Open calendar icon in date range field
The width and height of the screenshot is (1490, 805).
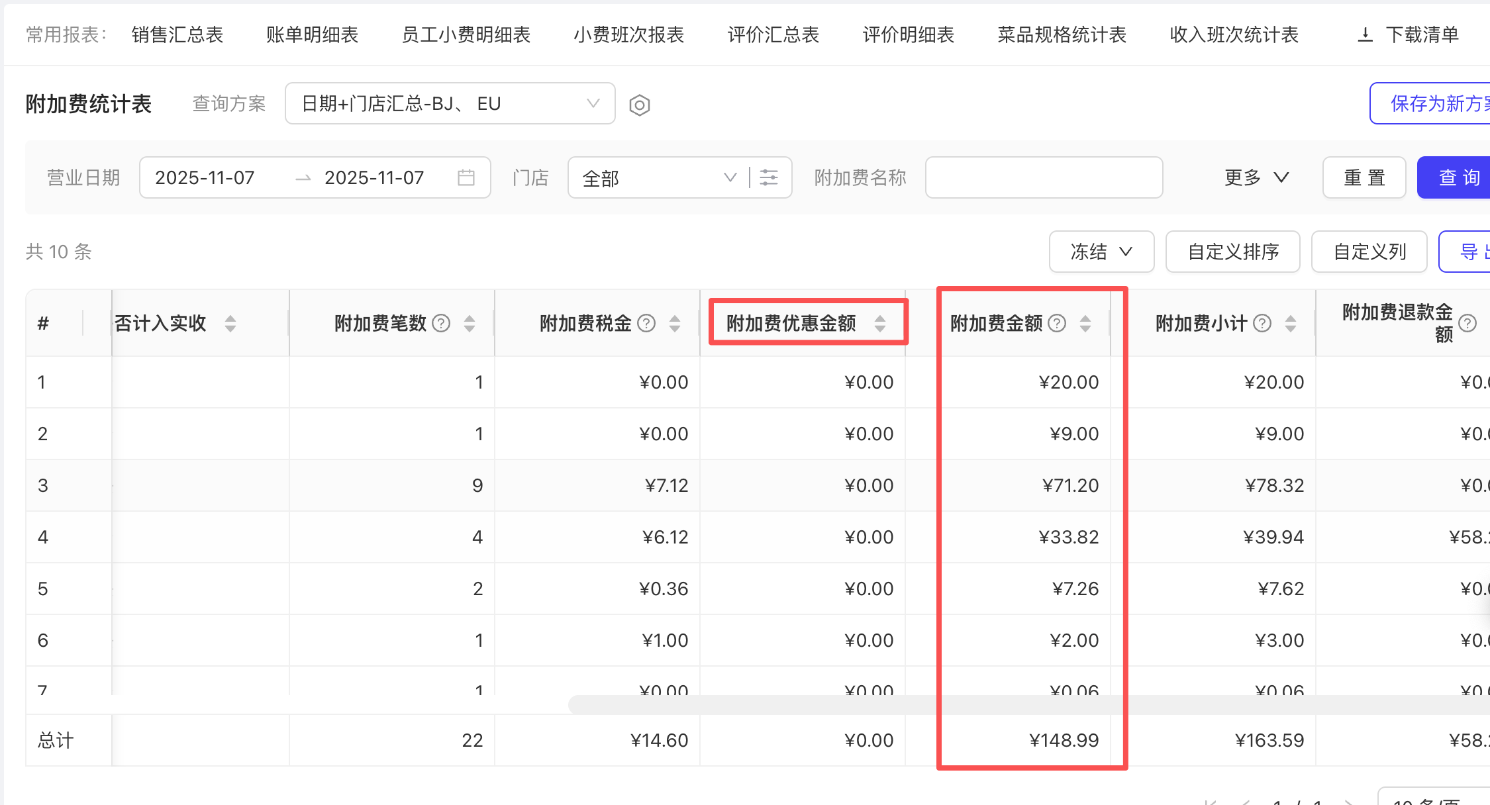466,177
